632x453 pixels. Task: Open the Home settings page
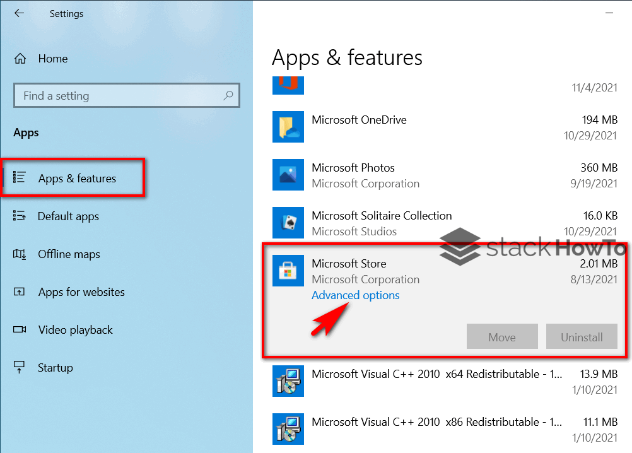click(53, 59)
